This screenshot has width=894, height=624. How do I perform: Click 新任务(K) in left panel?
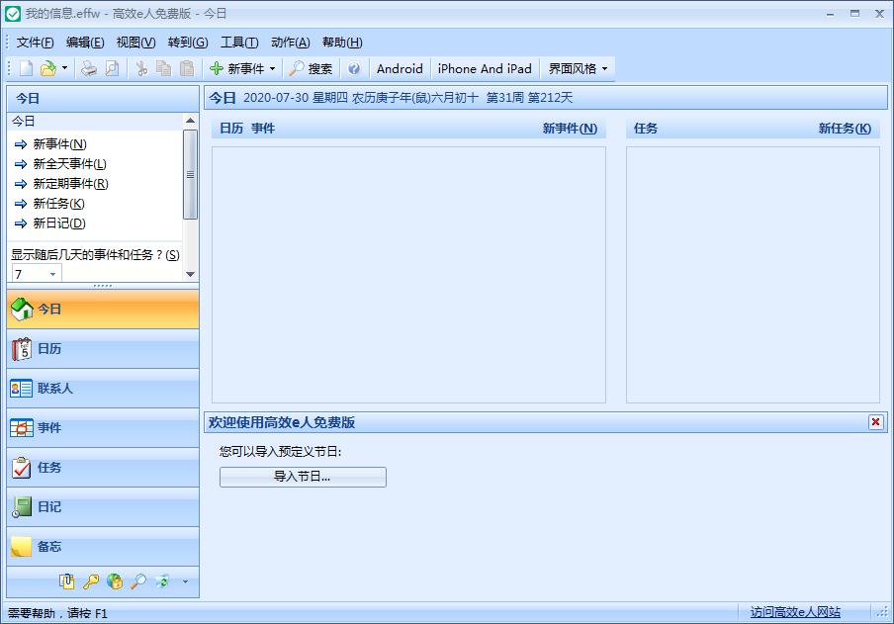(58, 204)
